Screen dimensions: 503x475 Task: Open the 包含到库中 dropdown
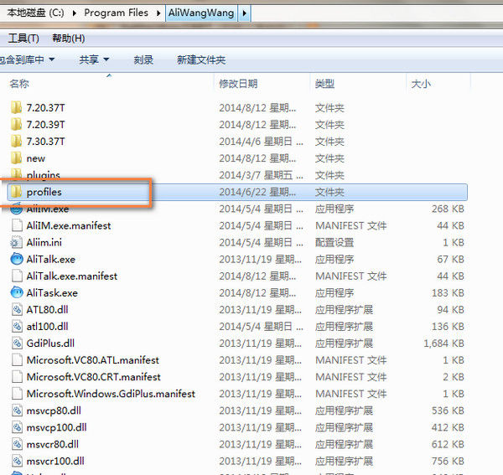coord(28,59)
